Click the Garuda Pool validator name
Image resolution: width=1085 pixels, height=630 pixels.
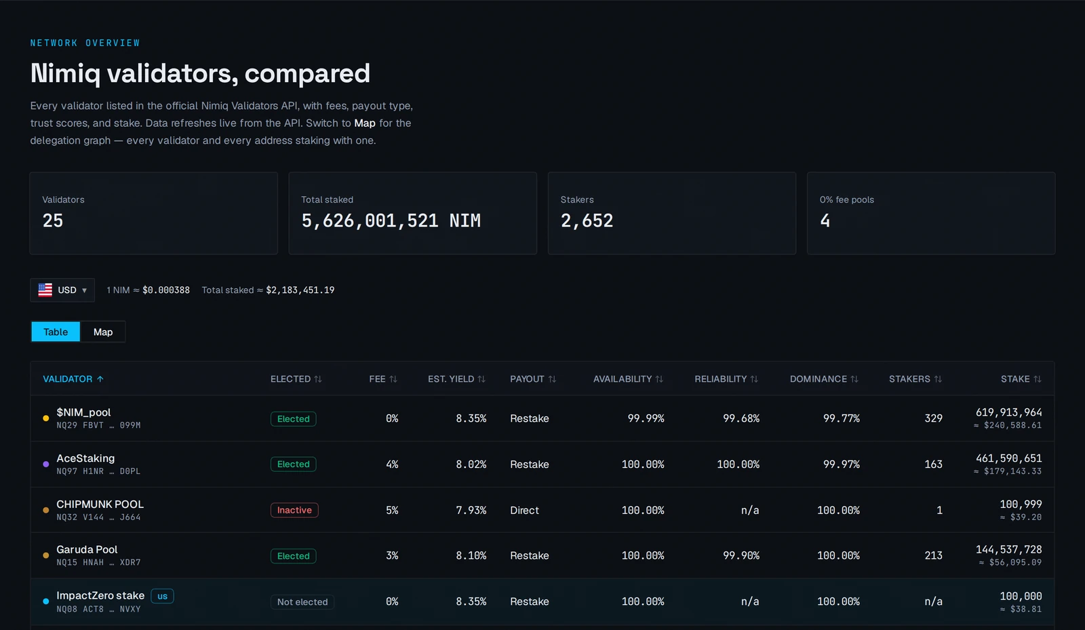tap(87, 549)
